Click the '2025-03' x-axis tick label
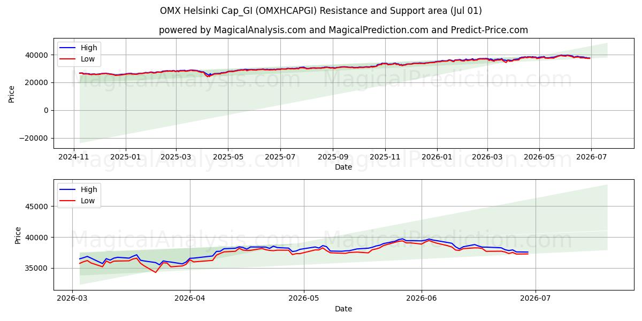This screenshot has height=321, width=642. click(176, 158)
